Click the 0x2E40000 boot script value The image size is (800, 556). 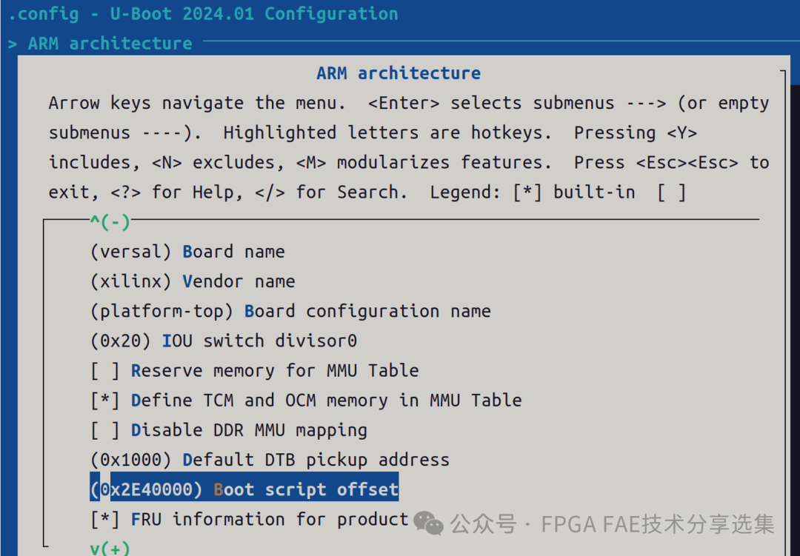click(x=147, y=489)
